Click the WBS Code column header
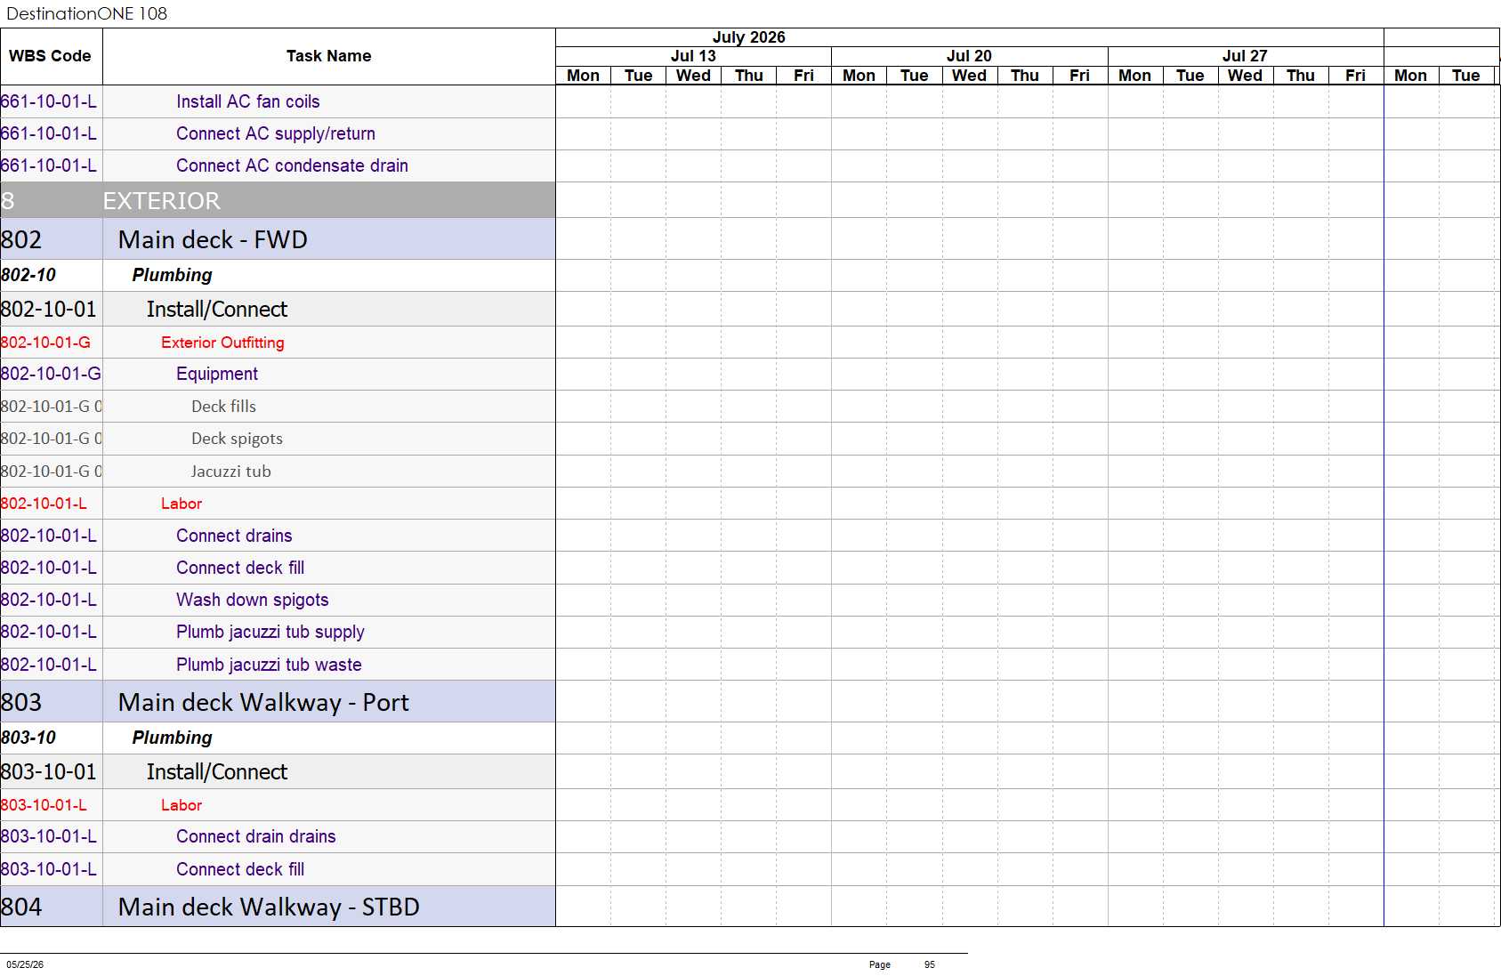The image size is (1501, 976). click(x=50, y=56)
